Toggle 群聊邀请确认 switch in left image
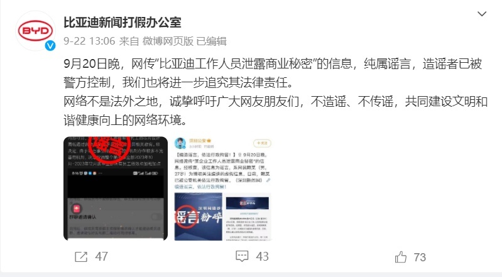502x277 pixels. 156,217
